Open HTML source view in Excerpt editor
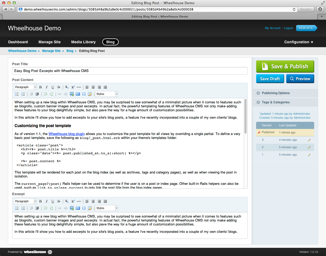Image resolution: width=326 pixels, height=256 pixels. pyautogui.click(x=78, y=208)
